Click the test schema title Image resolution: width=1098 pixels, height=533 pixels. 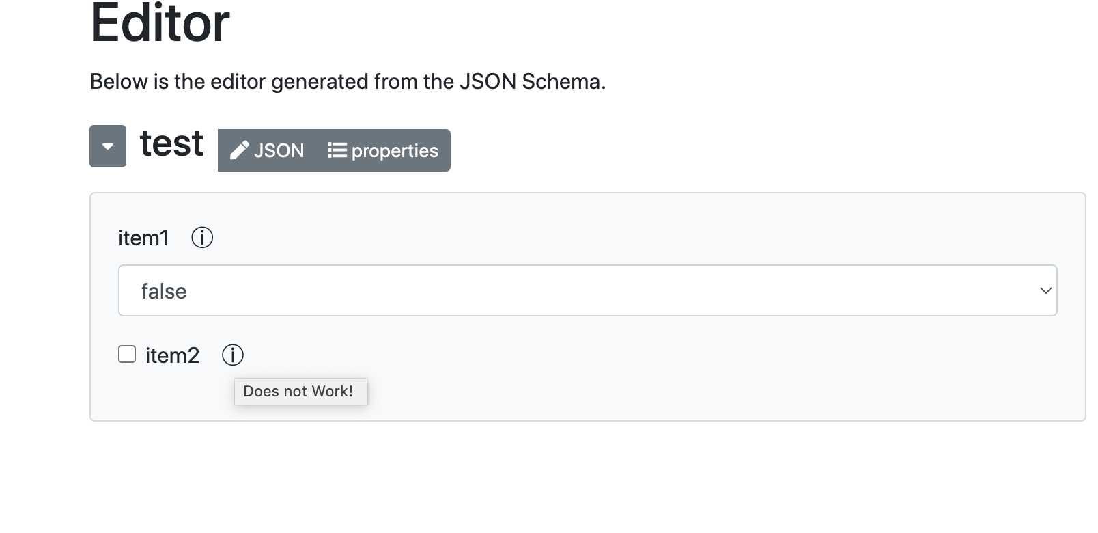pyautogui.click(x=171, y=144)
